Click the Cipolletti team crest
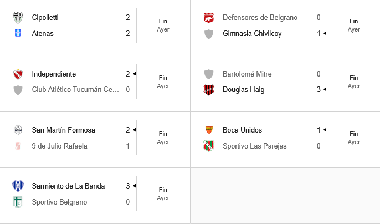Image resolution: width=380 pixels, height=224 pixels. click(x=18, y=18)
